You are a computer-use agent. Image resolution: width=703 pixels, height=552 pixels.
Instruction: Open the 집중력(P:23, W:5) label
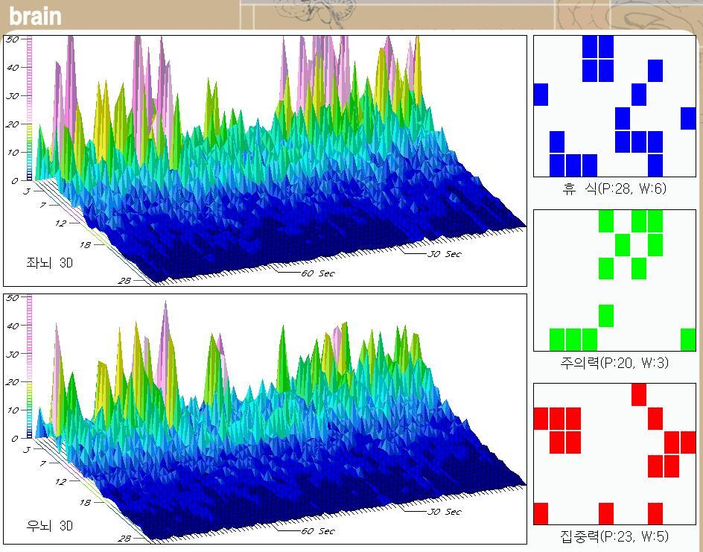614,536
